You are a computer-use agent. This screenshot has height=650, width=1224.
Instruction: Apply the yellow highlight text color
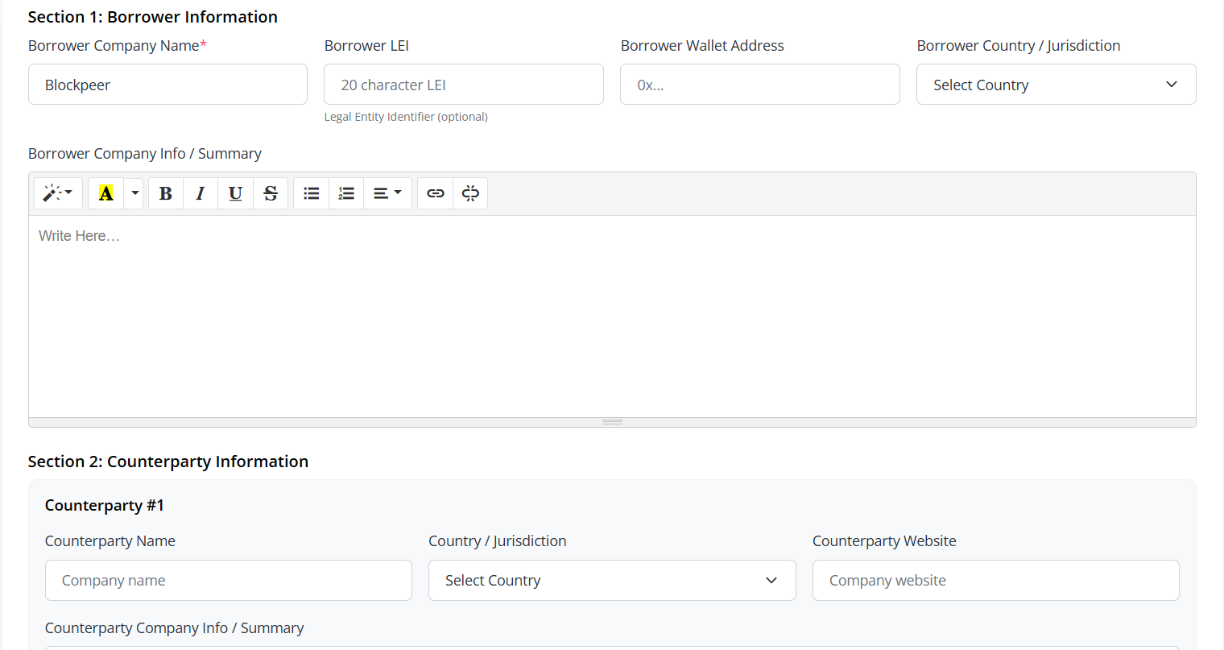click(105, 193)
